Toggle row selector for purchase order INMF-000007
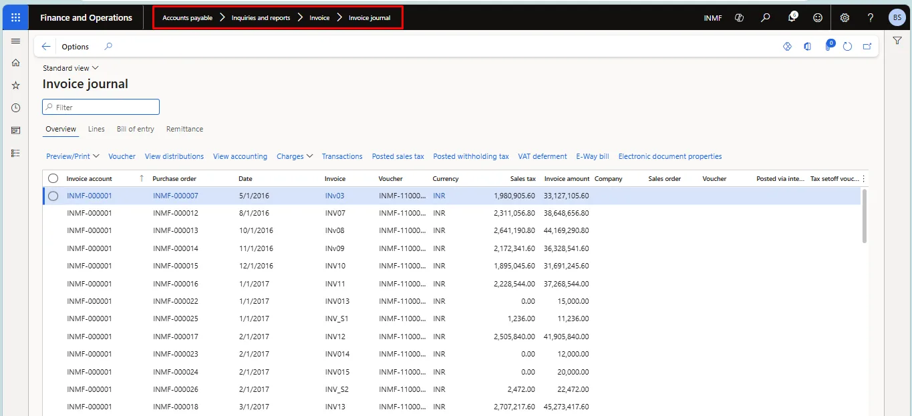This screenshot has width=912, height=416. 53,196
